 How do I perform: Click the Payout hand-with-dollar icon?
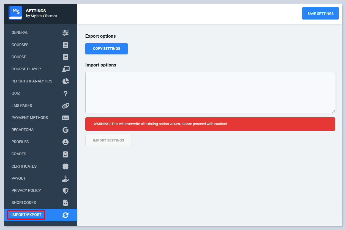[x=66, y=179]
